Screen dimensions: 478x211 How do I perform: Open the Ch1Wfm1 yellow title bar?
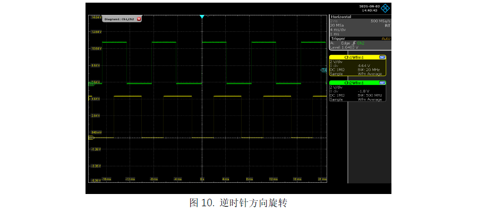(x=354, y=57)
